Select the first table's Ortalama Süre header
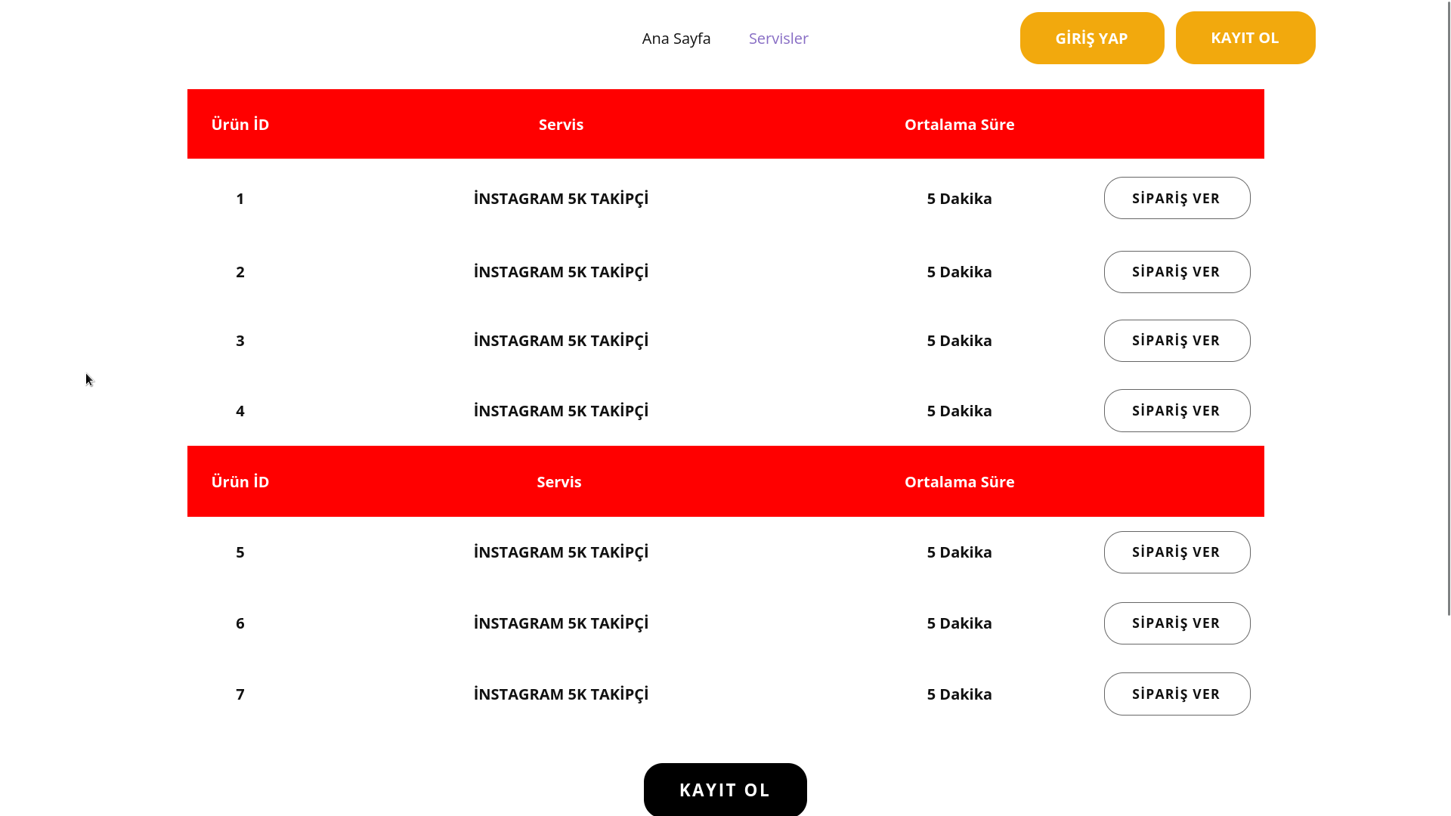Image resolution: width=1451 pixels, height=816 pixels. click(x=959, y=125)
